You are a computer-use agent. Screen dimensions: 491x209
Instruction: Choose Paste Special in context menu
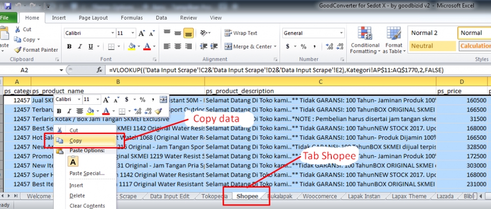[x=87, y=173]
